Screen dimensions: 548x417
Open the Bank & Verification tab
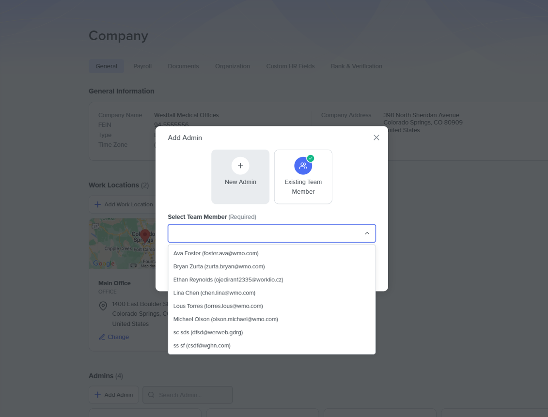[356, 66]
